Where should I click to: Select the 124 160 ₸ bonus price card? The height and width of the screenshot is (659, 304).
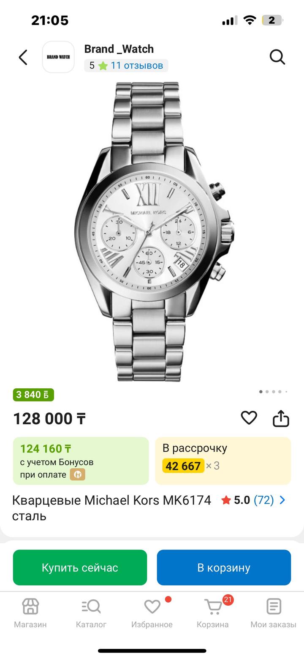tap(81, 461)
